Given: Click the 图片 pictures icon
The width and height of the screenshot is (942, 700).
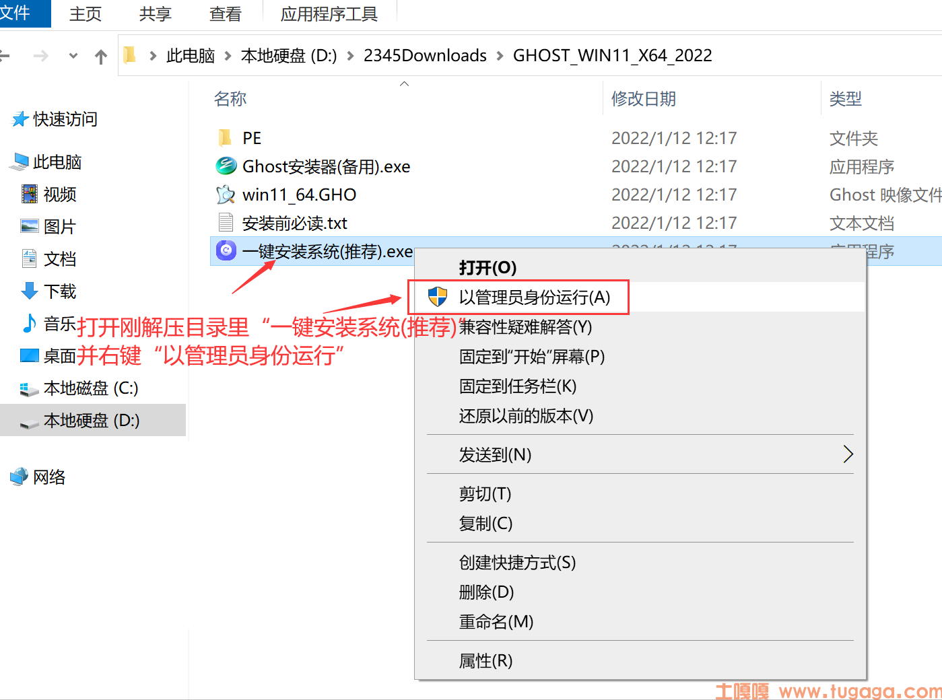Looking at the screenshot, I should coord(30,226).
